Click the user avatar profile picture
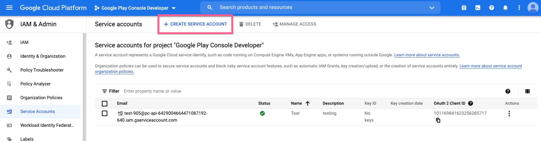This screenshot has width=541, height=141. 533,8
